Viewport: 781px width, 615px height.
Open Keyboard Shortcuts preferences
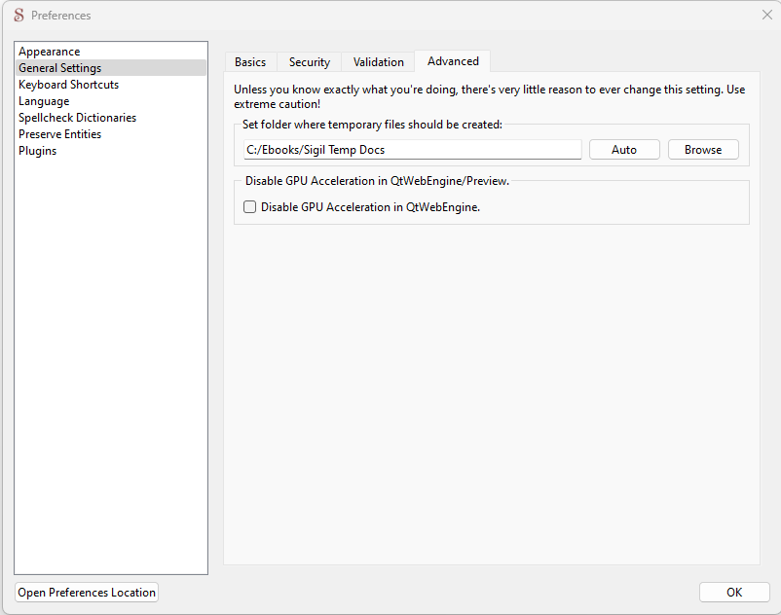69,85
